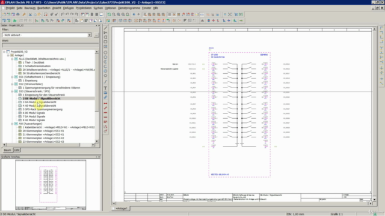Open the Dienstprogramme menu
The width and height of the screenshot is (385, 216).
tap(129, 8)
